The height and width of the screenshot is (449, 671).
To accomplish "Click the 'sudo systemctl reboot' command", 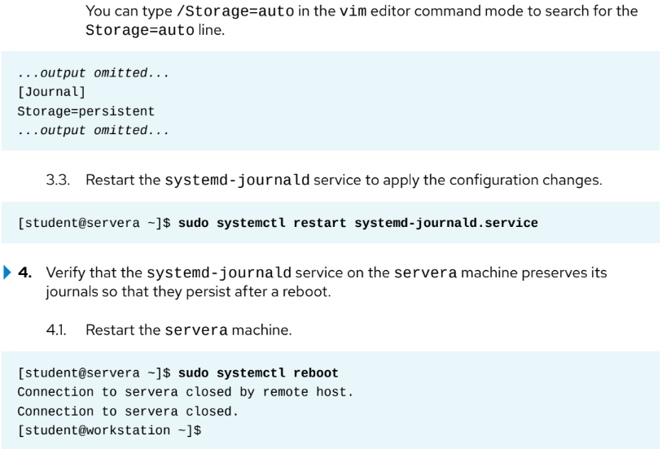I will click(258, 373).
